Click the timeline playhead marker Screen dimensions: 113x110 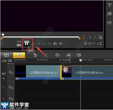click(x=80, y=60)
